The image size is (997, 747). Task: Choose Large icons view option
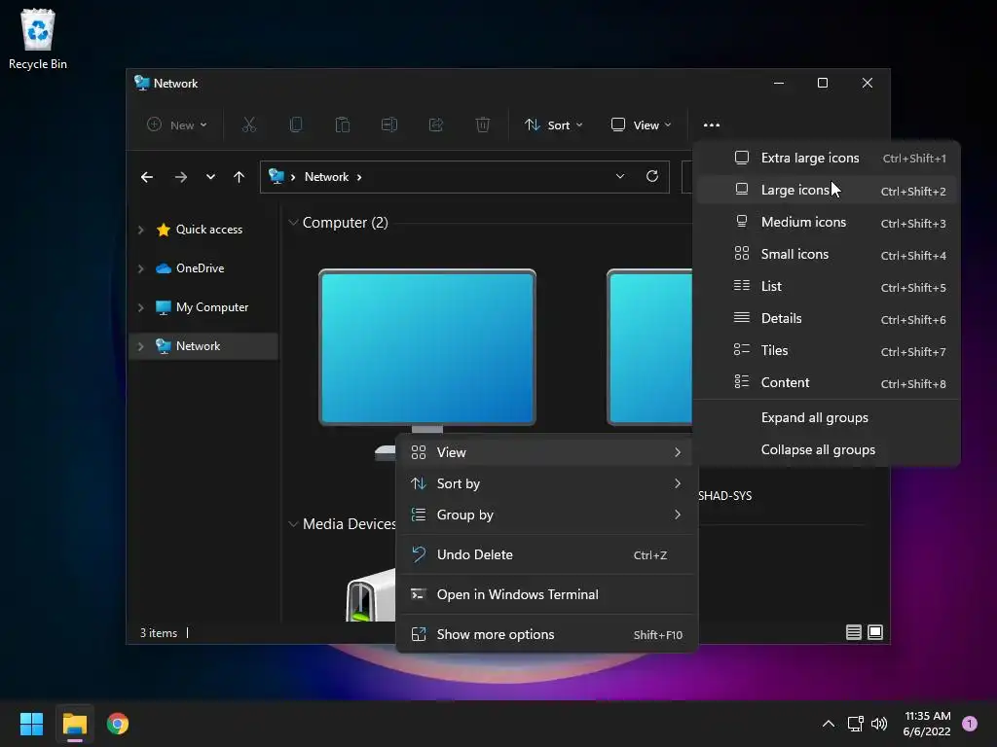(827, 190)
